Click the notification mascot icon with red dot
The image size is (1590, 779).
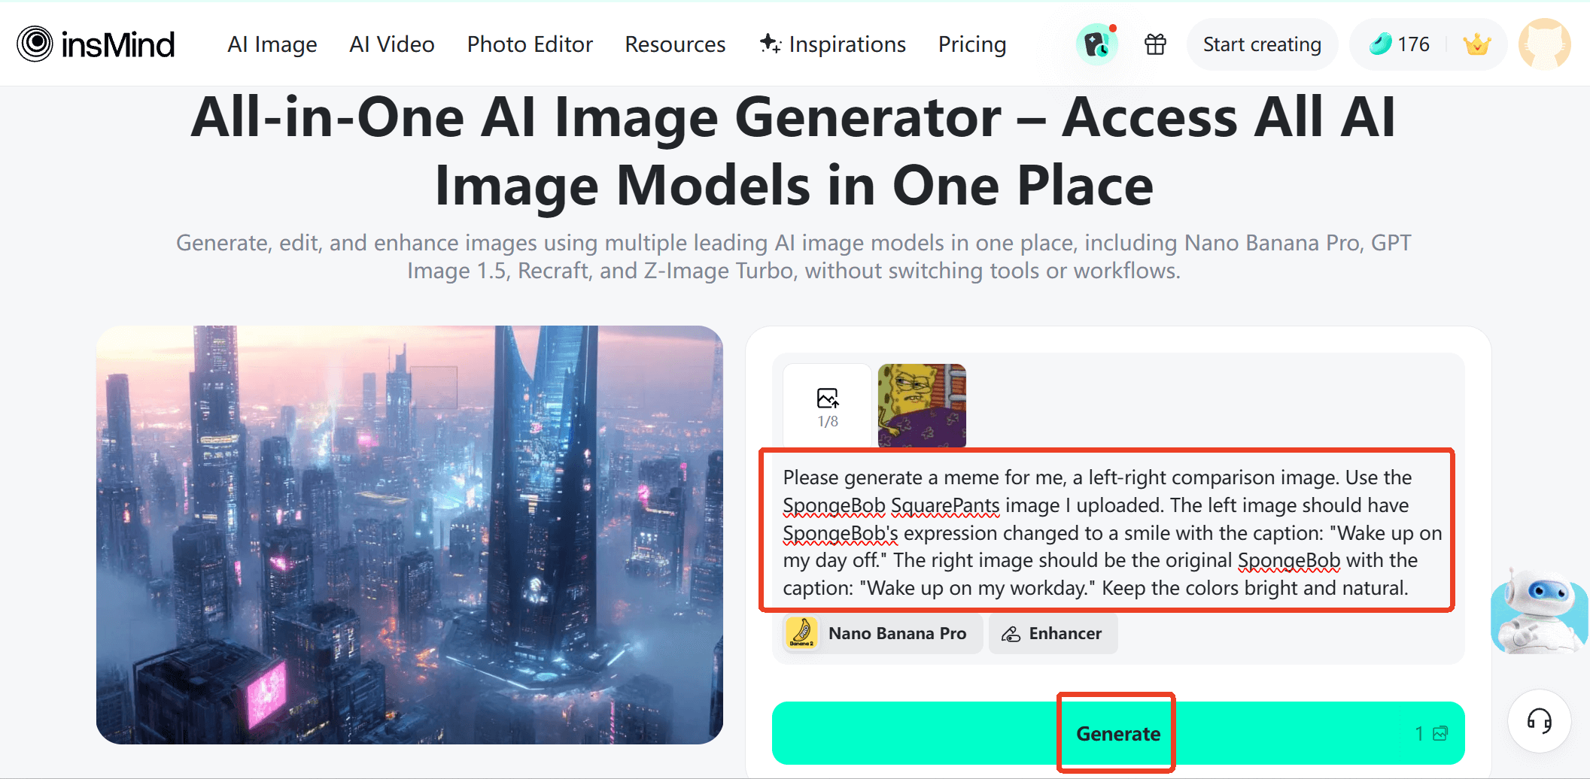(x=1097, y=44)
